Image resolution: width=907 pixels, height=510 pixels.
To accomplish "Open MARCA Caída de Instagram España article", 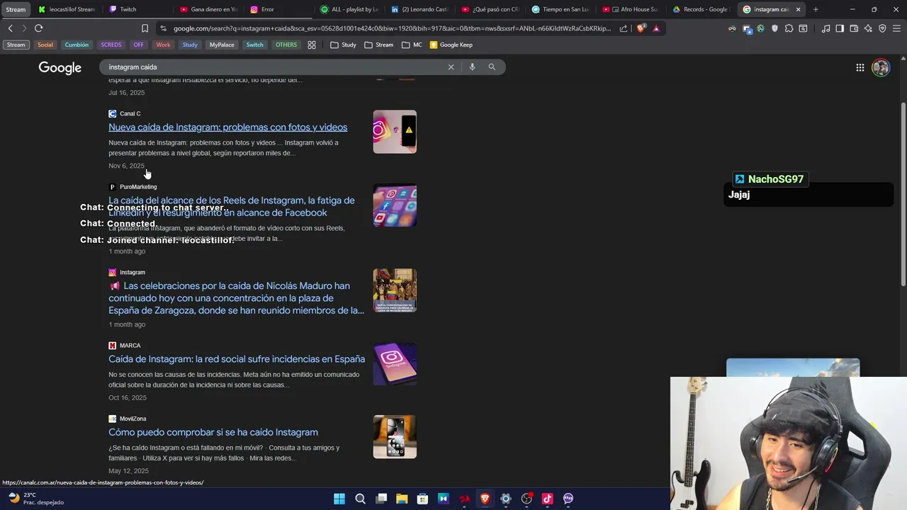I will (237, 359).
